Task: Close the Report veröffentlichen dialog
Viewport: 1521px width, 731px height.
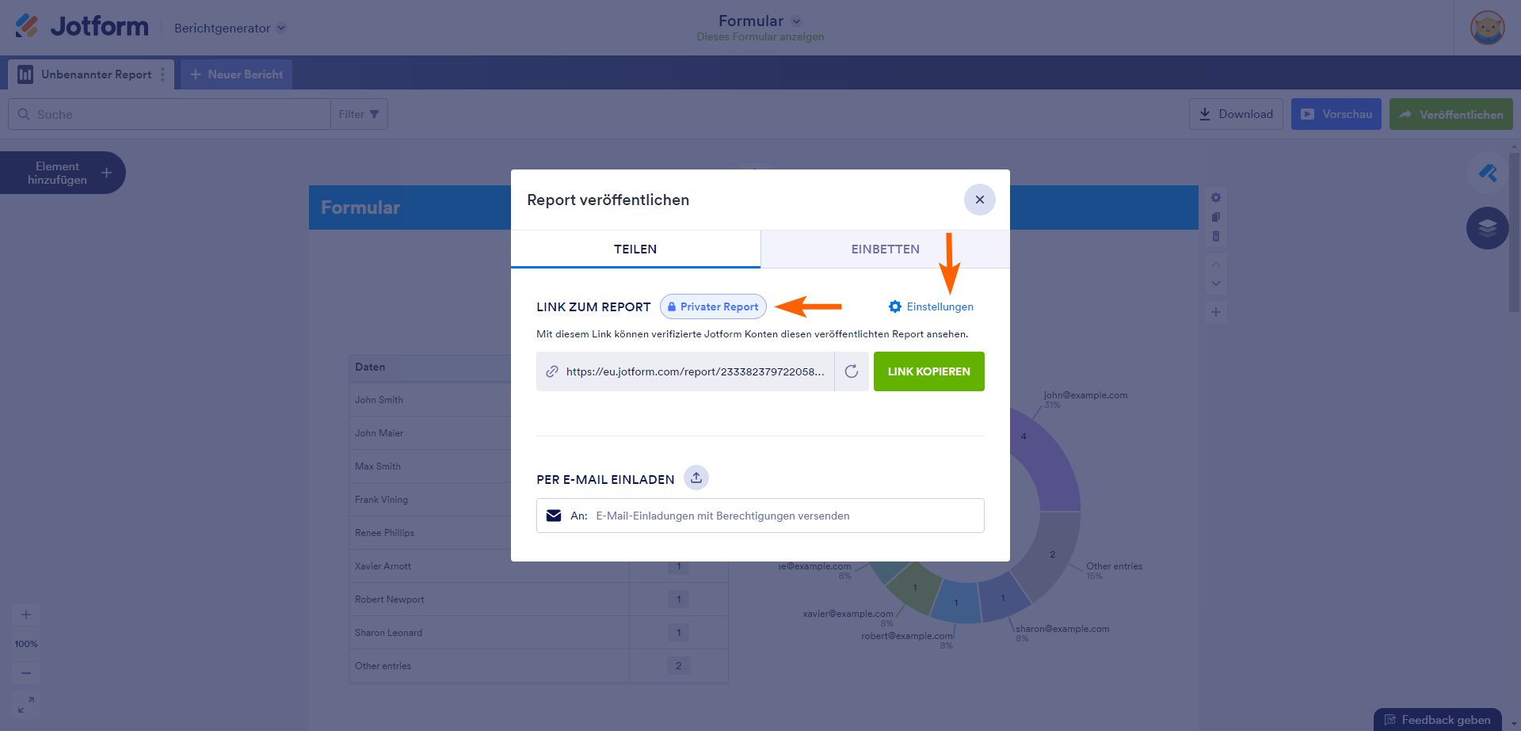Action: tap(980, 200)
